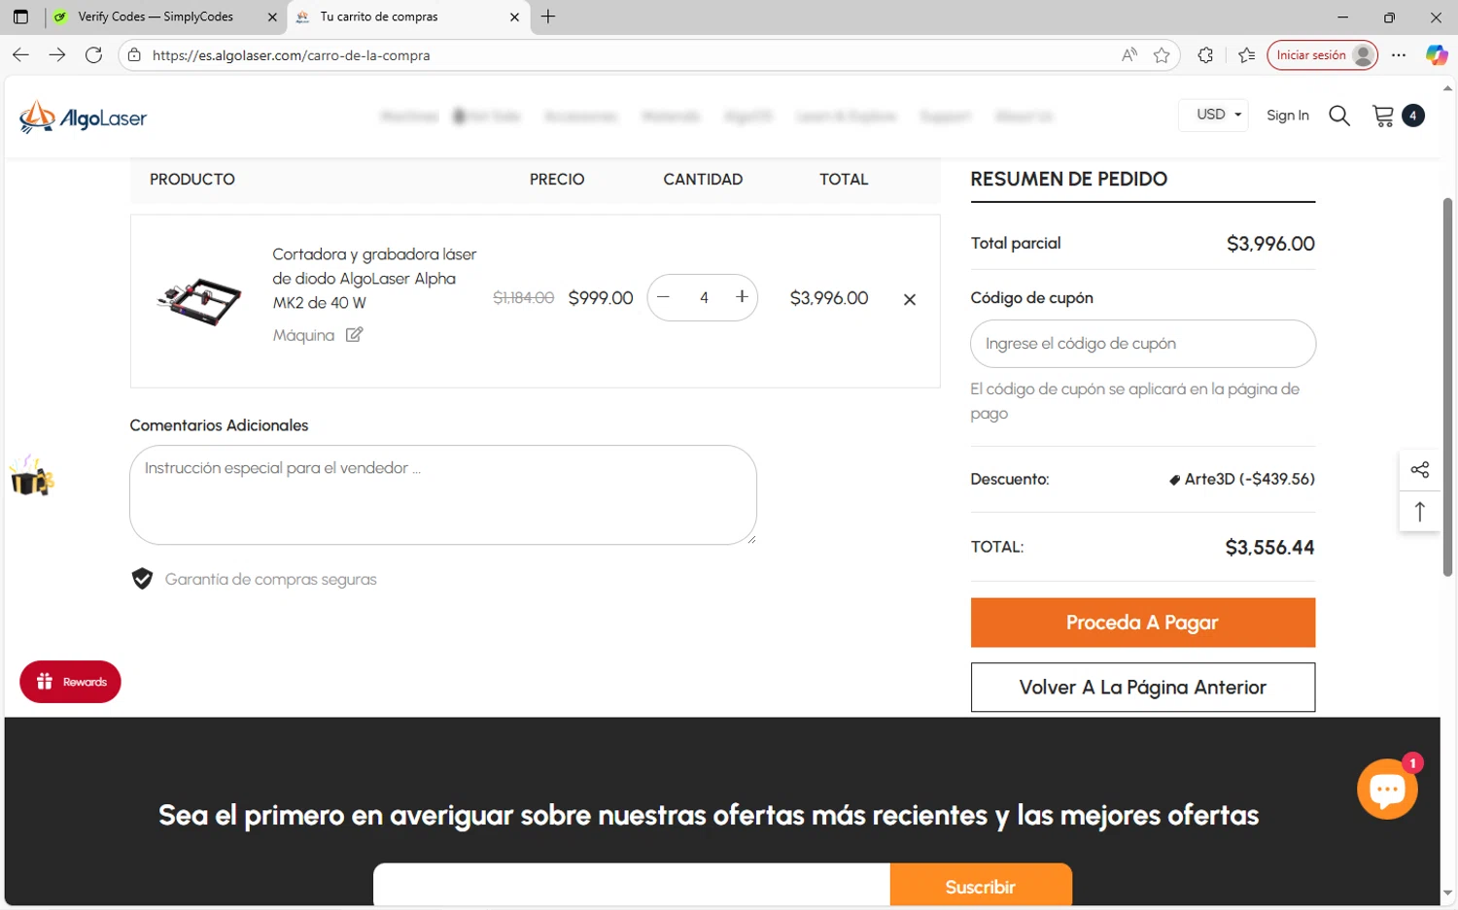Open the Copilot icon
This screenshot has width=1458, height=910.
coord(1437,55)
